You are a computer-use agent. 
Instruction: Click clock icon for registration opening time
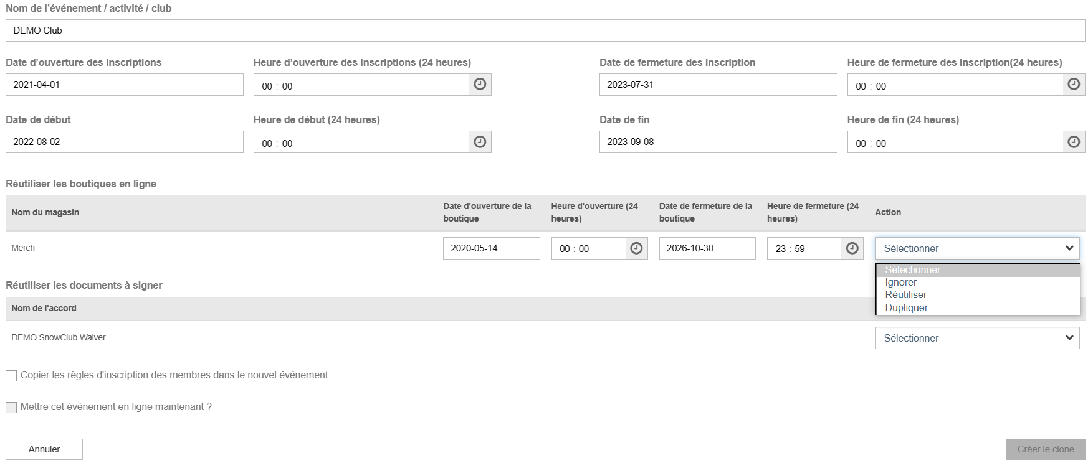[x=480, y=85]
